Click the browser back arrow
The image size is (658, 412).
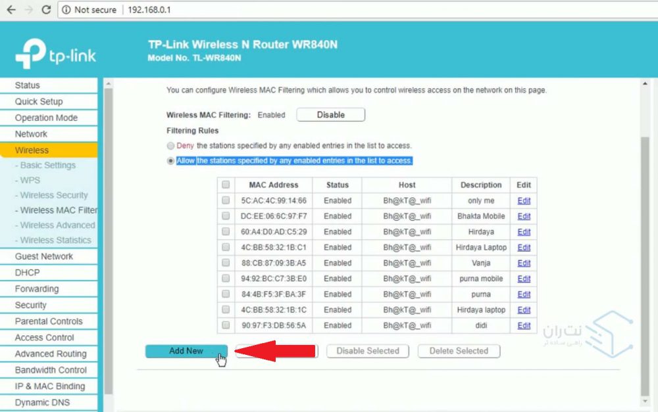[11, 10]
